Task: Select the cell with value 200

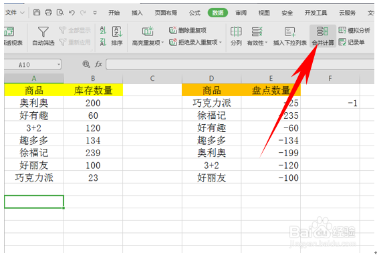Action: tap(94, 103)
